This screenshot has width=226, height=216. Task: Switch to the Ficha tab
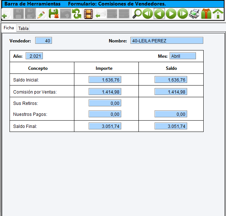pyautogui.click(x=9, y=28)
